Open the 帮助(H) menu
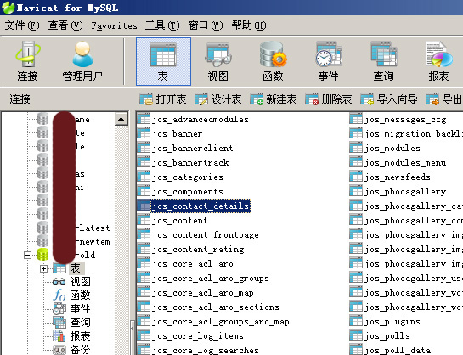The width and height of the screenshot is (463, 355). [249, 25]
